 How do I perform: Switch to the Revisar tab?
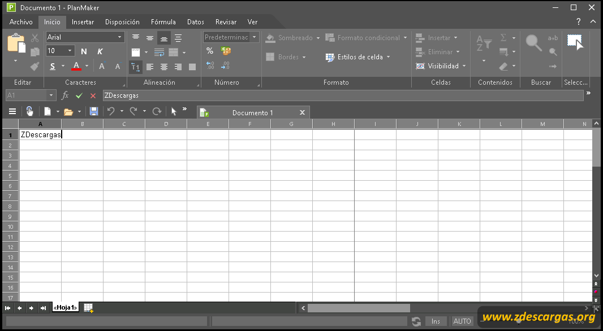[x=226, y=22]
